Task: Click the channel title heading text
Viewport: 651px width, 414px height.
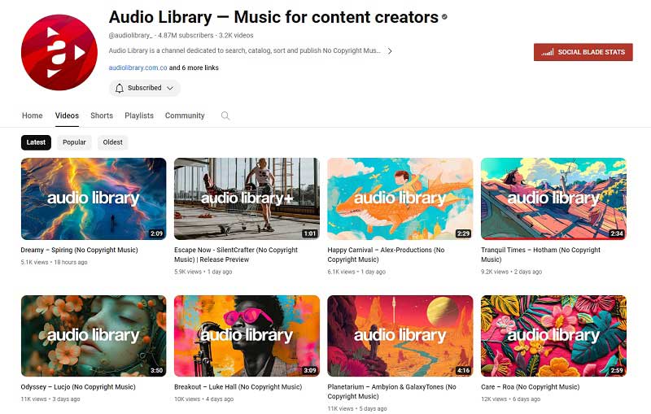Action: point(273,17)
